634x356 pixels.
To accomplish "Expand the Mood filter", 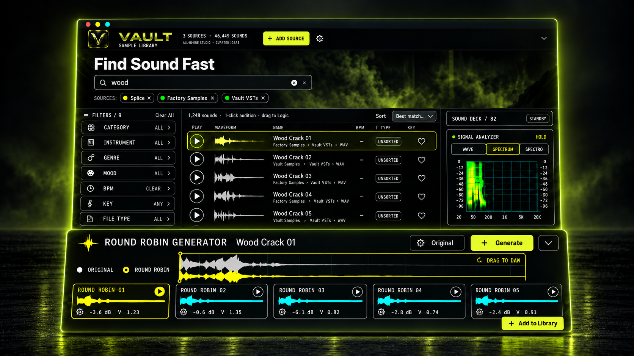I will pos(128,173).
